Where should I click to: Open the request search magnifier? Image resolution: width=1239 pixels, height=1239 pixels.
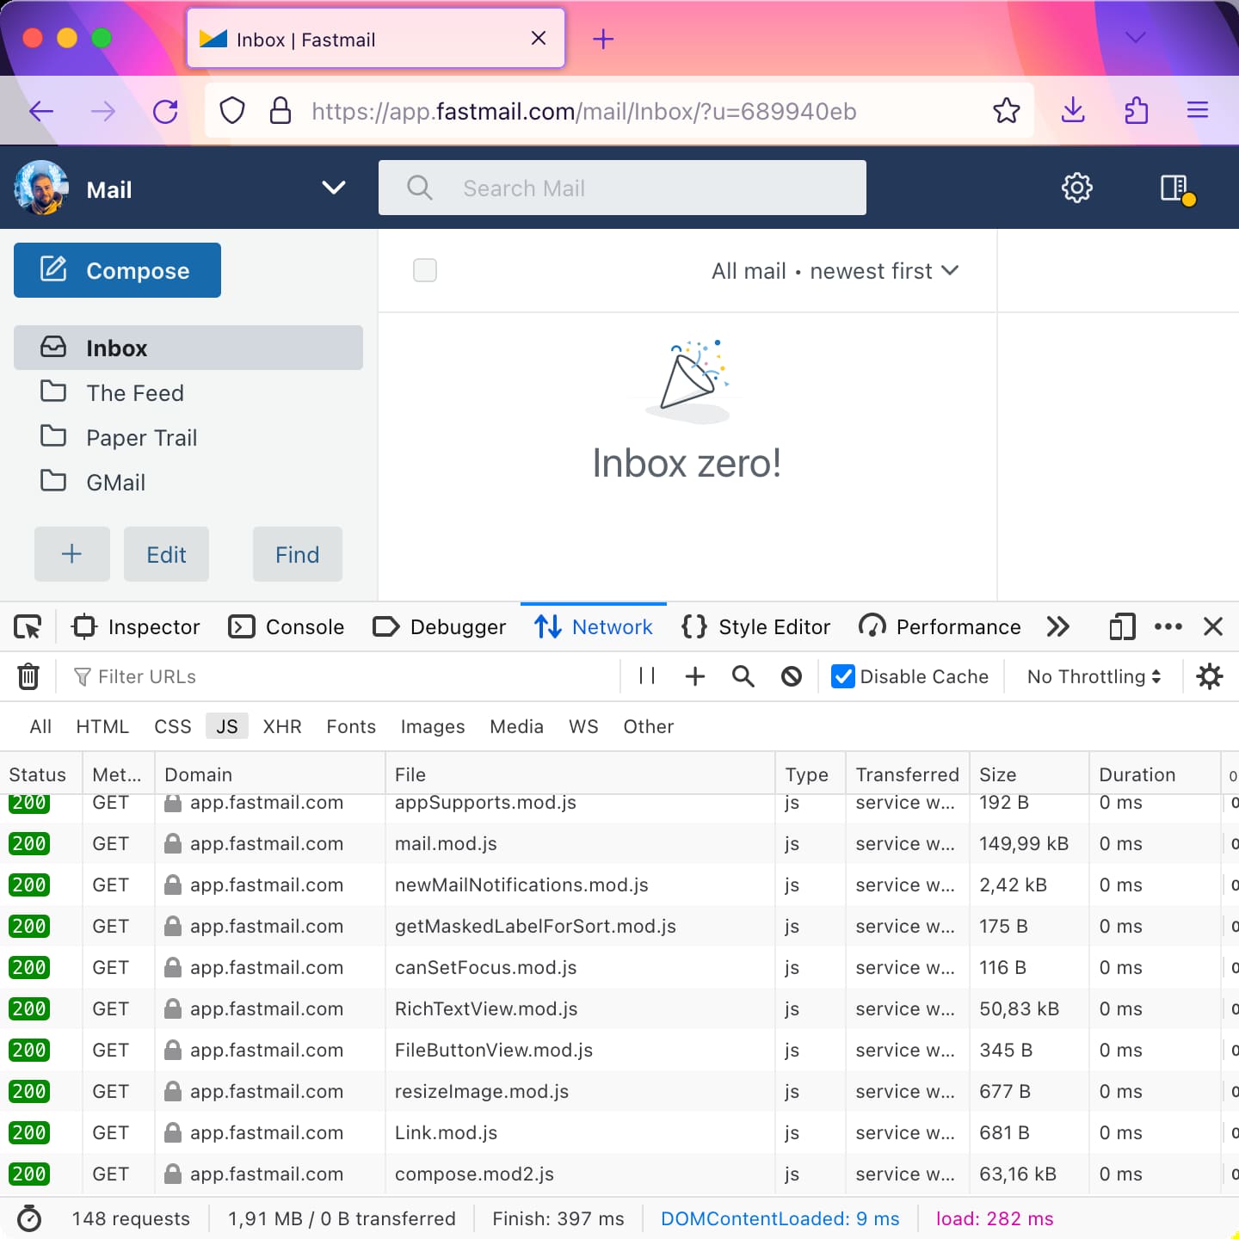743,676
